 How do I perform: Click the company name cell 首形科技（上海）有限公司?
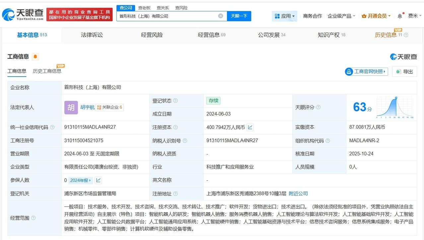[93, 88]
